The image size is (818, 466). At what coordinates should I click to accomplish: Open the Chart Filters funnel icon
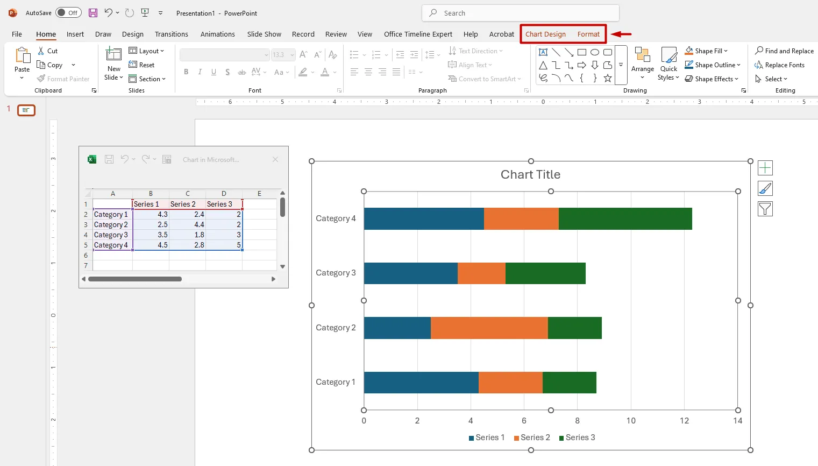[x=765, y=209]
